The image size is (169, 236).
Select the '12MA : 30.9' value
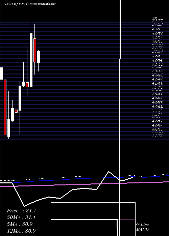[21, 231]
